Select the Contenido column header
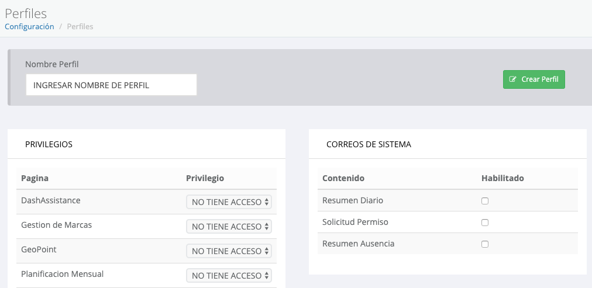 click(x=343, y=178)
